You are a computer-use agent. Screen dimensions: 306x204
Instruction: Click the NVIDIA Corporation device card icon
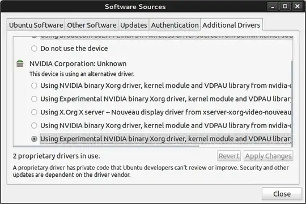pyautogui.click(x=20, y=63)
